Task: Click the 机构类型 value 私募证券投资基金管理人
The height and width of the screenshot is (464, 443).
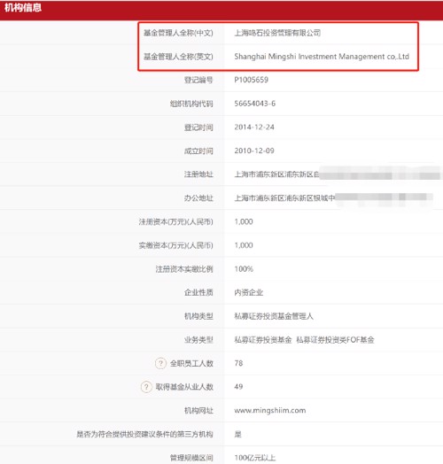Action: [x=274, y=316]
